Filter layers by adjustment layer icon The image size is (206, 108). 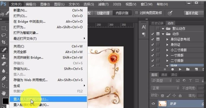click(184, 80)
